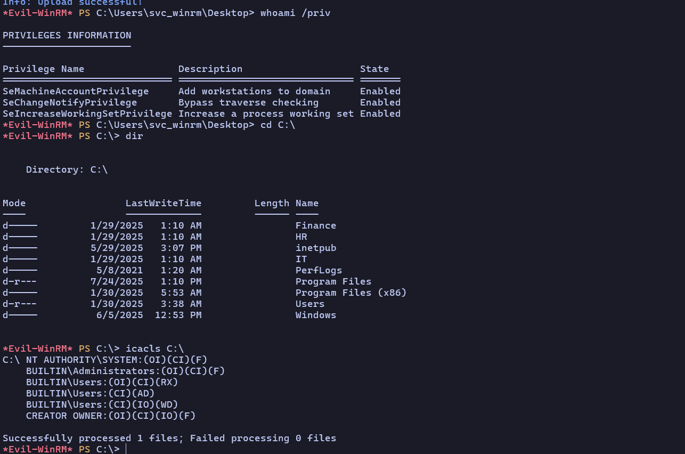Click the BUILTIN\Administrators ACL entry
The width and height of the screenshot is (685, 454).
[125, 371]
